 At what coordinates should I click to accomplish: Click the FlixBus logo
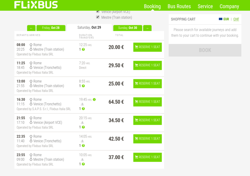click(36, 5)
